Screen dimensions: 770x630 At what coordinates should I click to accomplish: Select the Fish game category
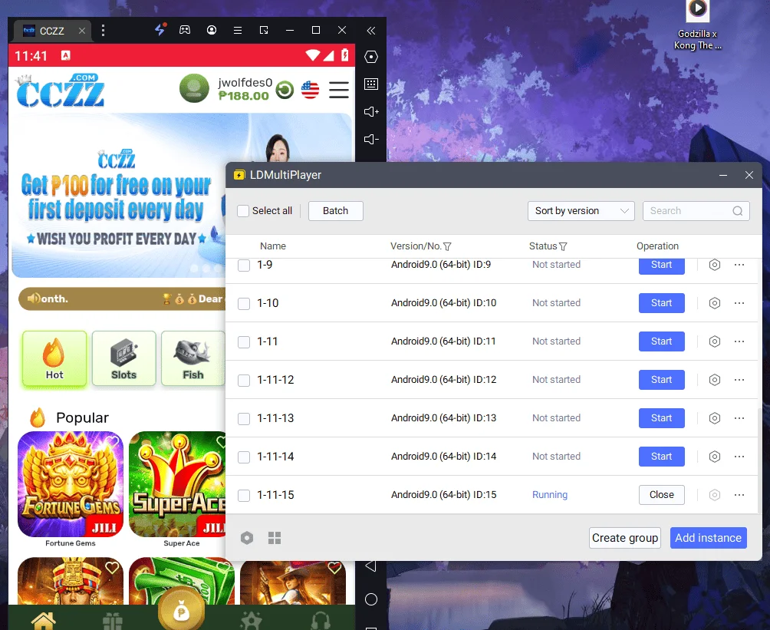click(x=193, y=358)
